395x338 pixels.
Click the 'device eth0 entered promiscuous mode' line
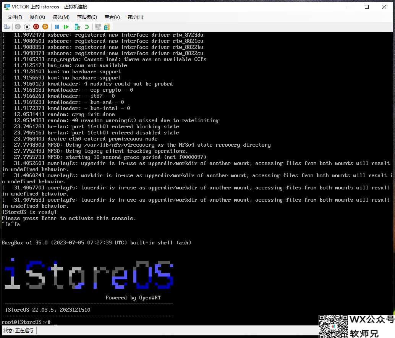coord(79,139)
